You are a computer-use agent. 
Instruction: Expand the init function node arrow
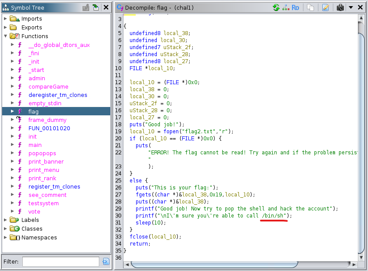click(x=12, y=136)
